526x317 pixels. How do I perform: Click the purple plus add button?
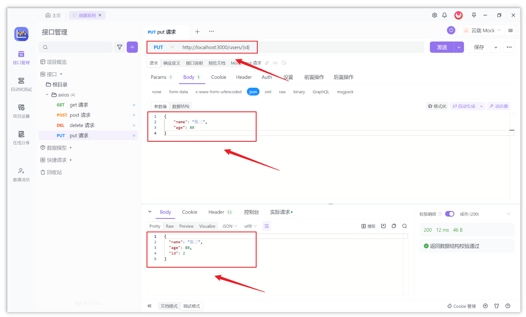132,47
